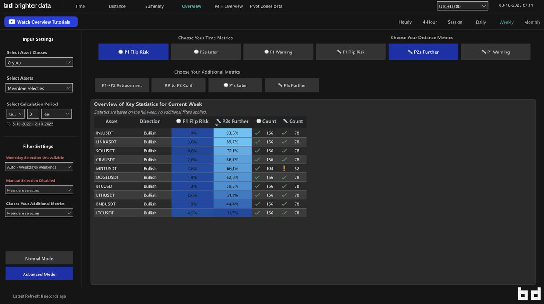544x304 pixels.
Task: Toggle the P1s Later additional metric
Action: click(x=235, y=85)
